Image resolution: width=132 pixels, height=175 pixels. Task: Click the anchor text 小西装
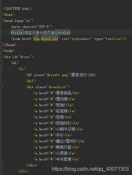point(62,153)
